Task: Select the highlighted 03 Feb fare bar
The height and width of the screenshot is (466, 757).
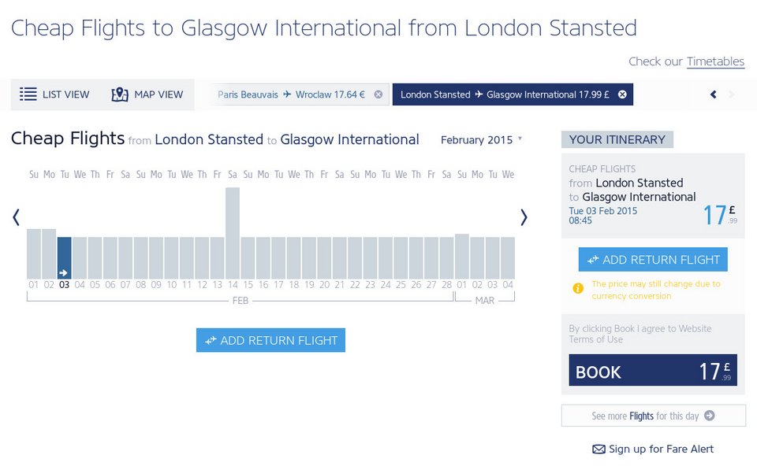Action: (x=65, y=257)
